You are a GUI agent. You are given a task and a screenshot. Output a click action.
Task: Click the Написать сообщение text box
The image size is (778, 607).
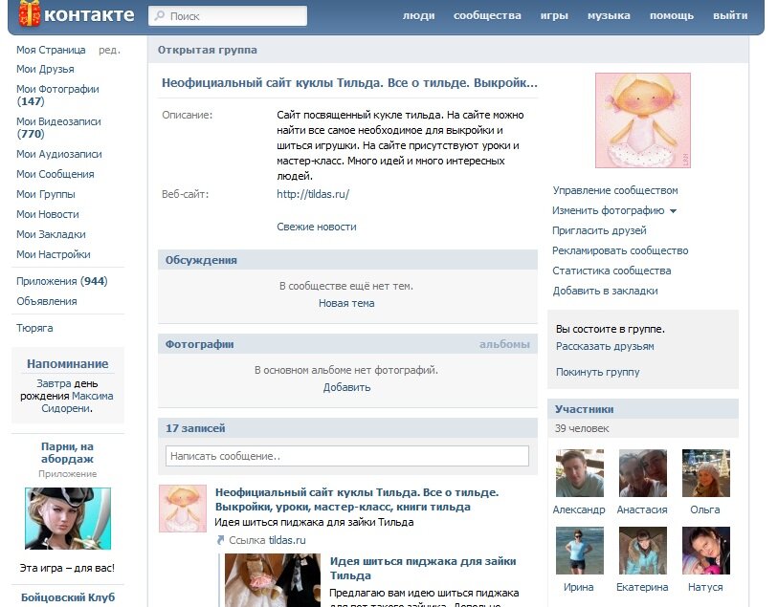click(346, 456)
